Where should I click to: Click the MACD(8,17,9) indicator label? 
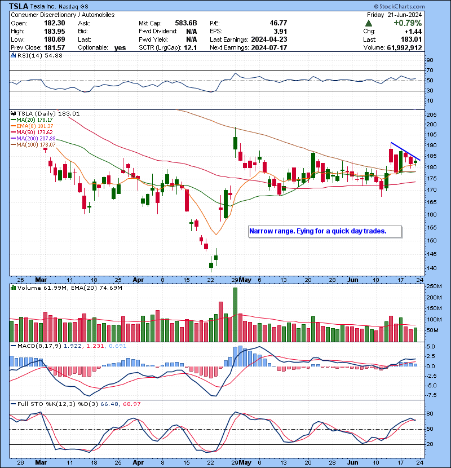(x=39, y=346)
